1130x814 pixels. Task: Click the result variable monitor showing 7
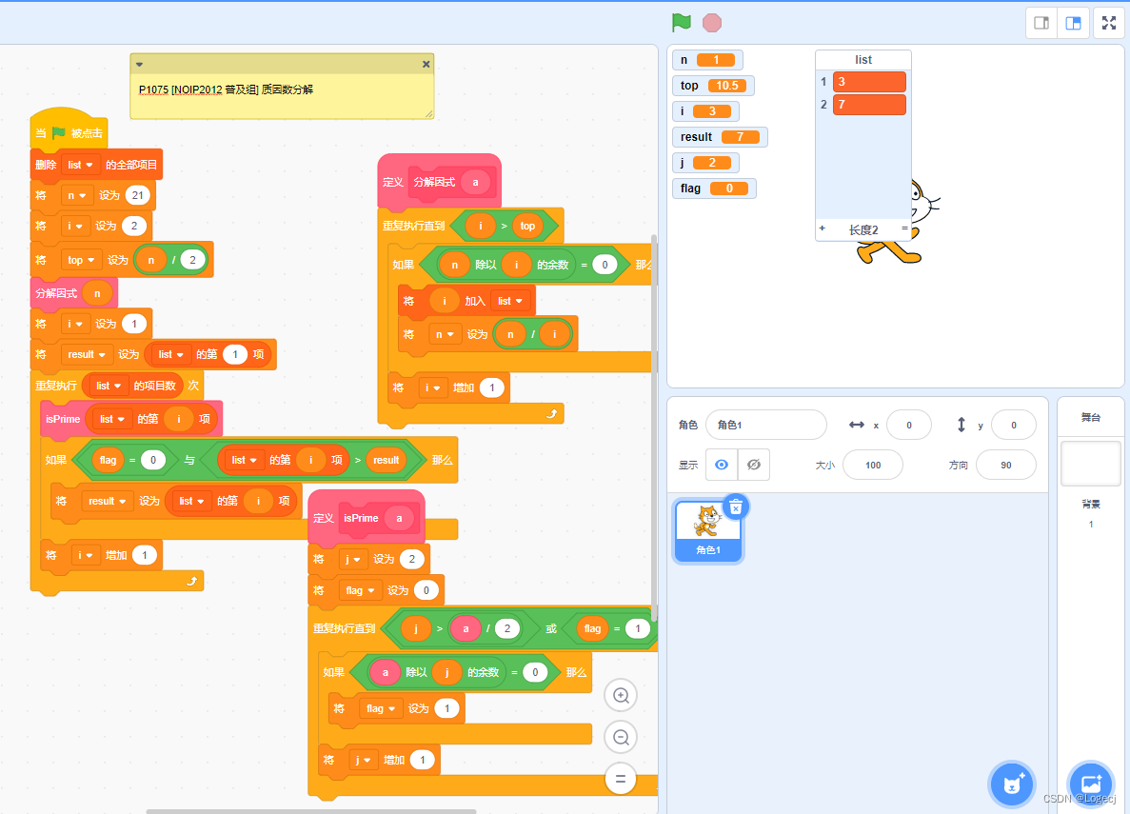pos(720,137)
